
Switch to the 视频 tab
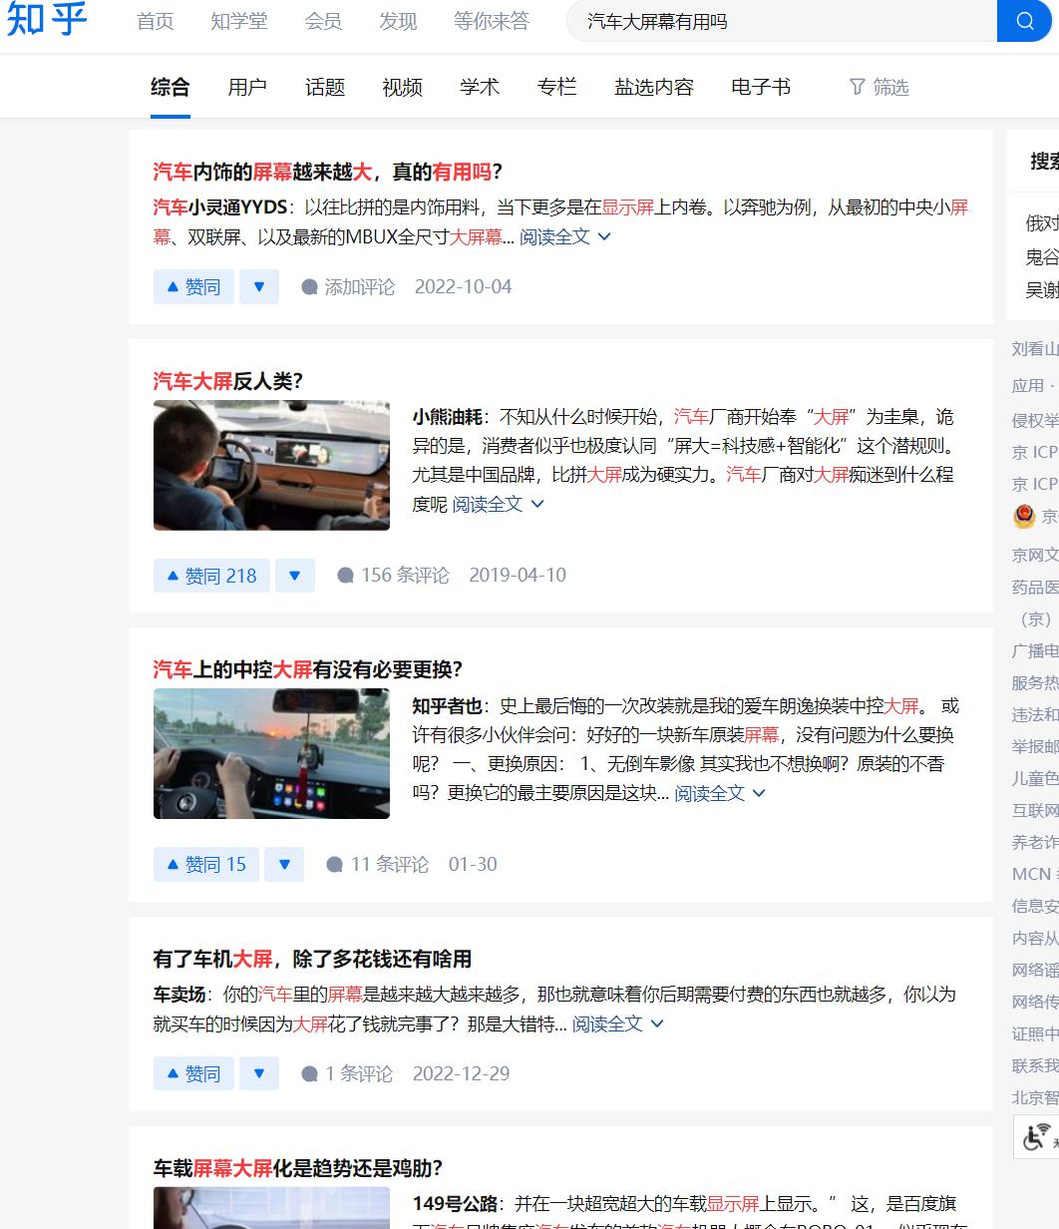[x=402, y=87]
